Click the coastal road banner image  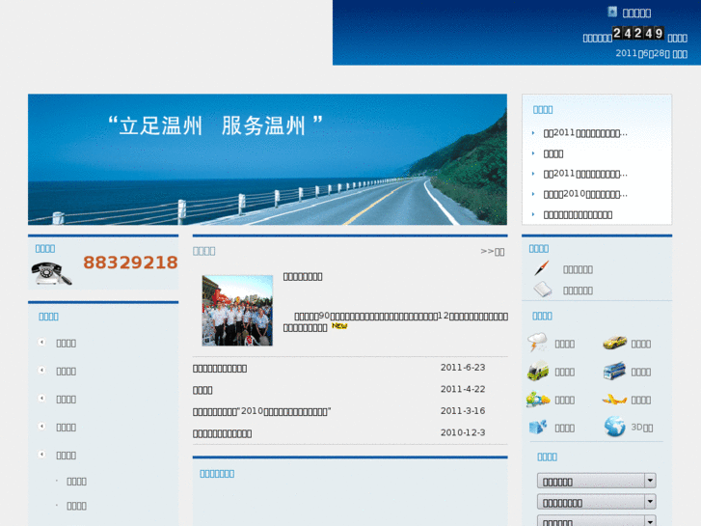coord(267,159)
